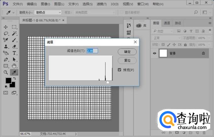The width and height of the screenshot is (214, 137).
Task: Click the lock icon on 背景 layer
Action: pos(203,53)
